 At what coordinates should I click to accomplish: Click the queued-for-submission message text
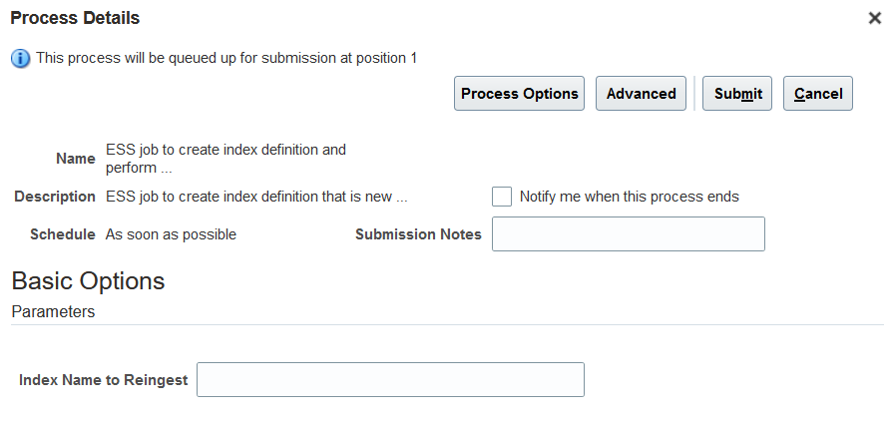pyautogui.click(x=226, y=58)
